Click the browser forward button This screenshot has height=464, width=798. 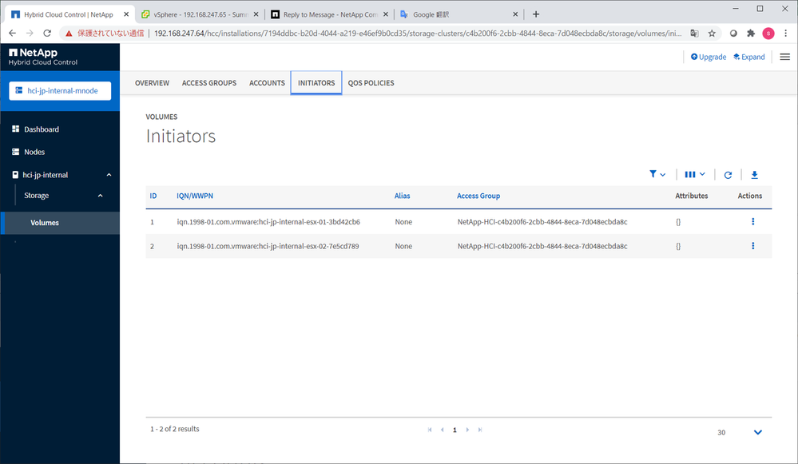[30, 33]
